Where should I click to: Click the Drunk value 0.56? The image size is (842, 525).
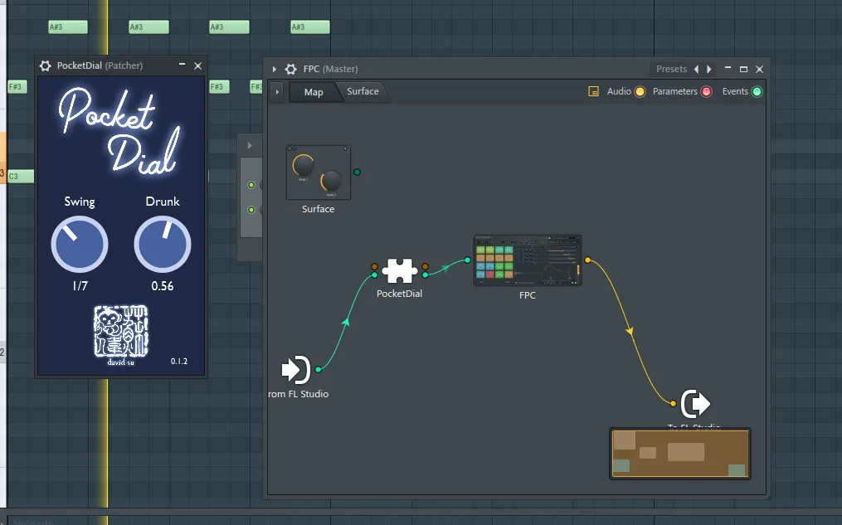pos(162,286)
